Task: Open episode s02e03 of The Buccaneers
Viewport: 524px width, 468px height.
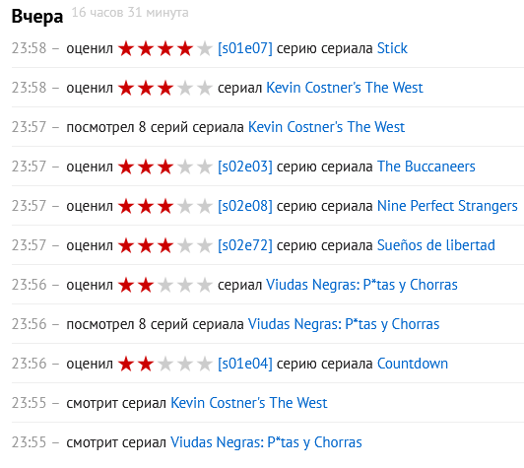Action: [245, 167]
